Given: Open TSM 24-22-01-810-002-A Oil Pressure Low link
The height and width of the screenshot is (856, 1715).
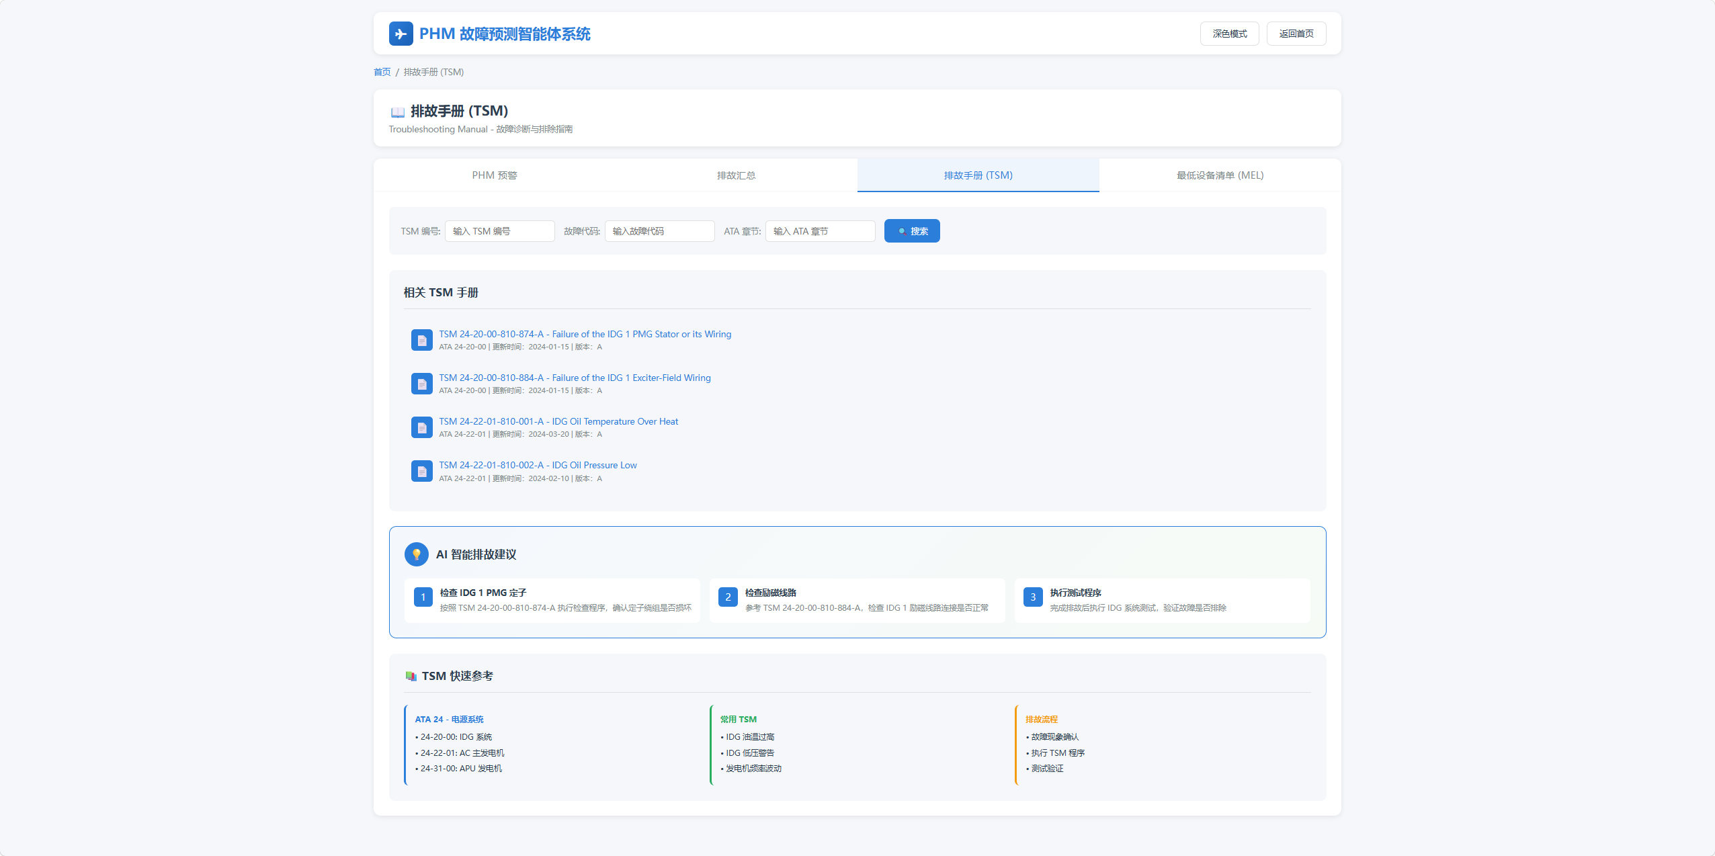Looking at the screenshot, I should (538, 465).
